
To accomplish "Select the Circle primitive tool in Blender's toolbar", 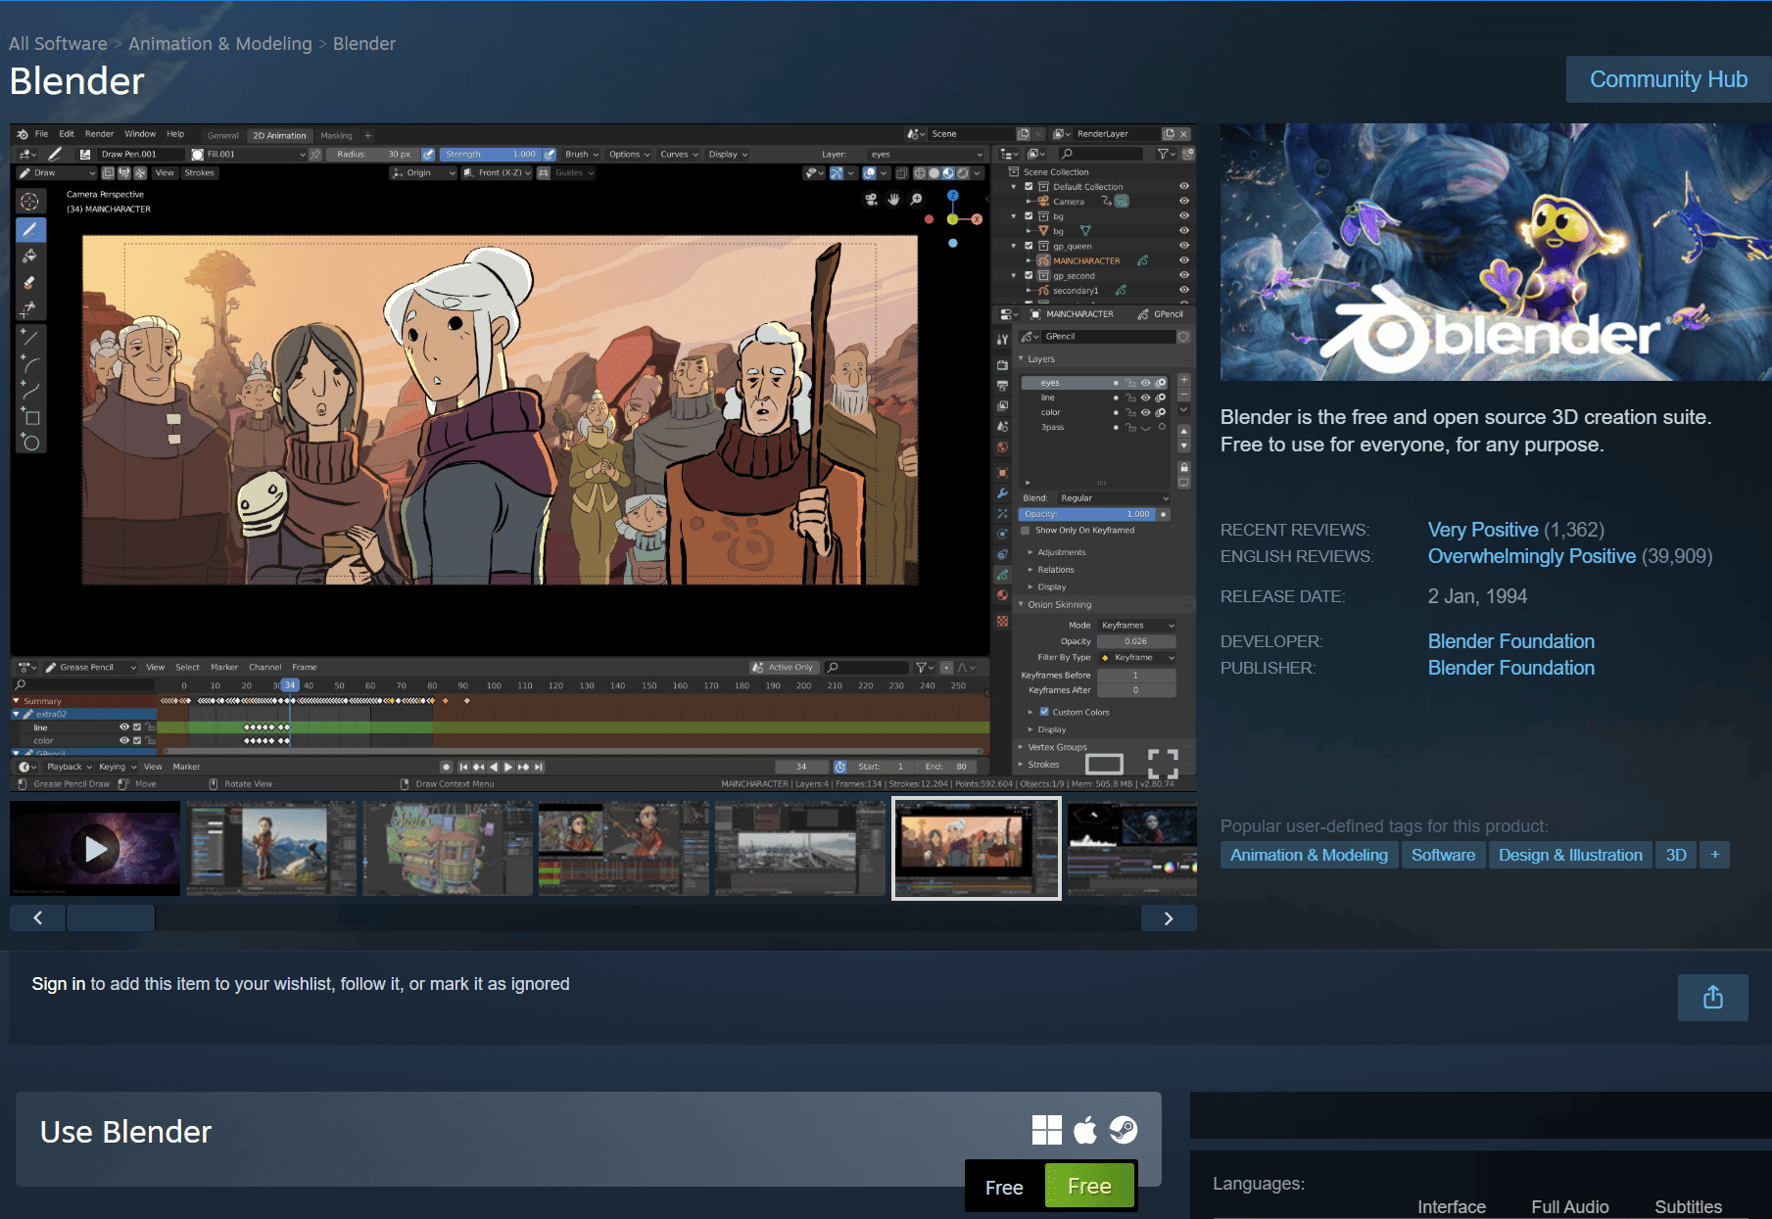I will click(x=29, y=443).
